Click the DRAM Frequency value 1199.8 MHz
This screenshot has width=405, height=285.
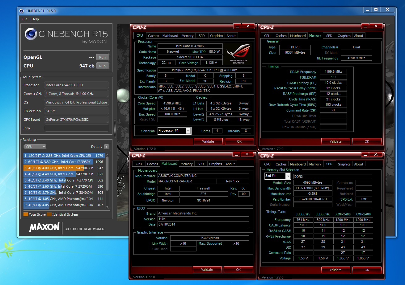click(333, 71)
